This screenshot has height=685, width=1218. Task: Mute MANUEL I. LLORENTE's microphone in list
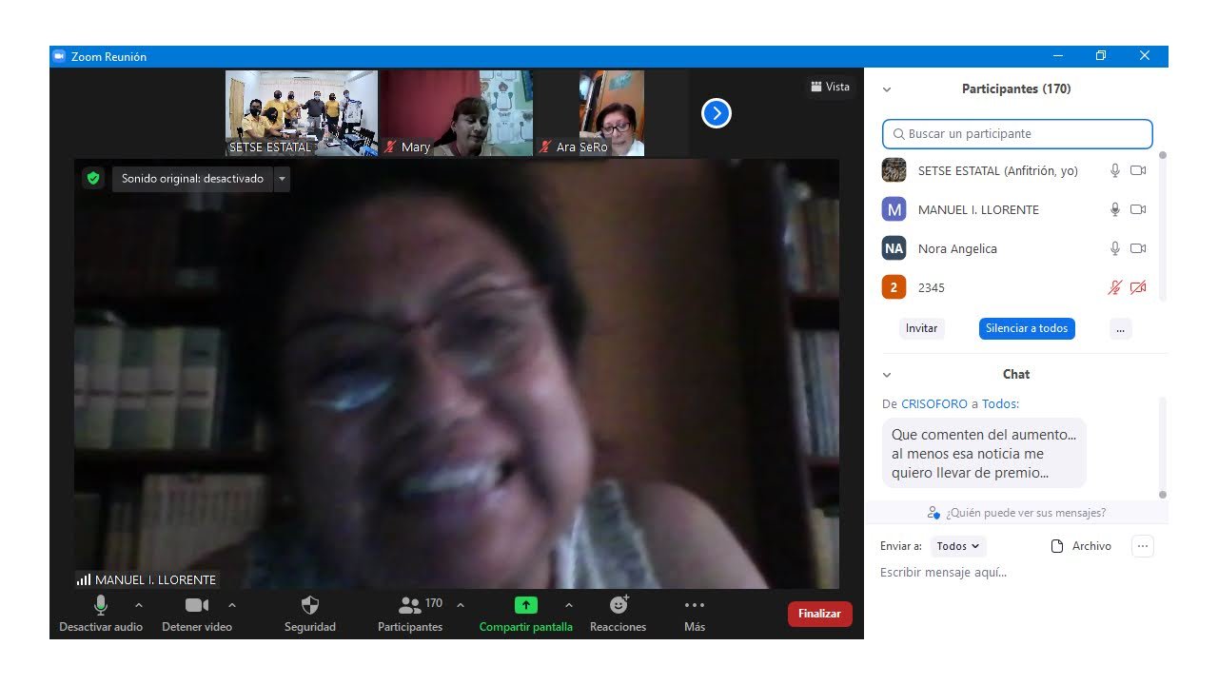click(1115, 209)
